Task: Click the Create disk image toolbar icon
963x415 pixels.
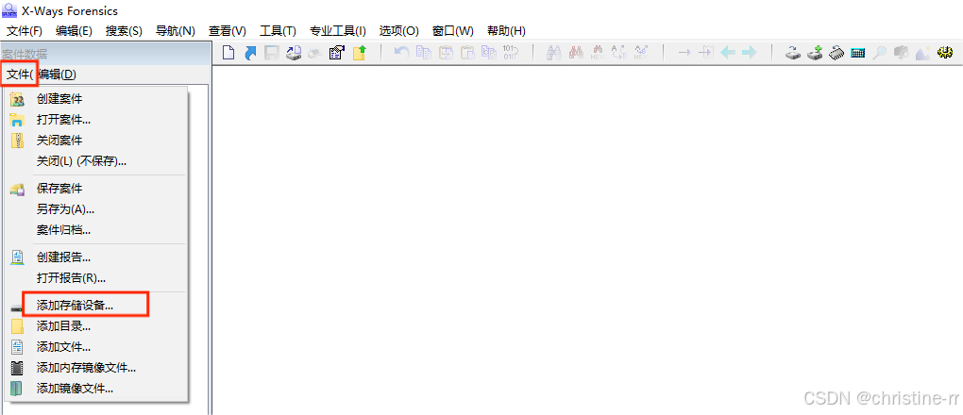Action: coord(293,53)
